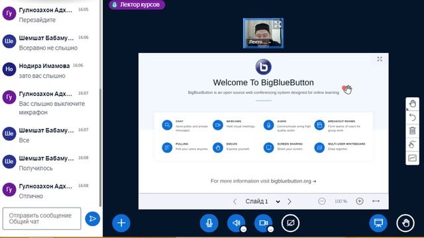Screen dimensions: 424x238
Task: Select message text Отлично
Action: pos(31,196)
